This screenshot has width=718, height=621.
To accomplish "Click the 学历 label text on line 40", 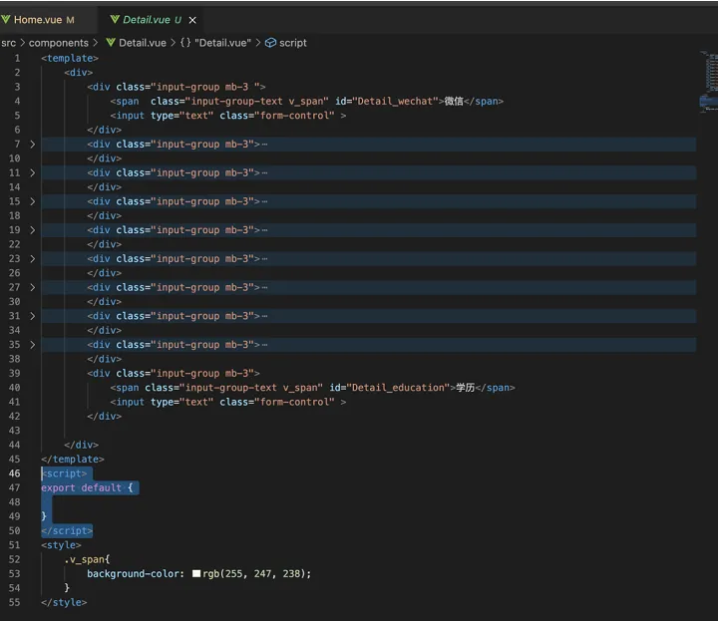I will point(466,388).
